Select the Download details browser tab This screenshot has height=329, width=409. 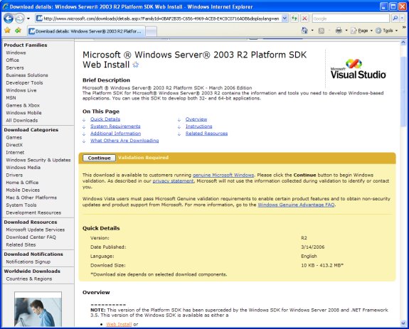point(86,31)
